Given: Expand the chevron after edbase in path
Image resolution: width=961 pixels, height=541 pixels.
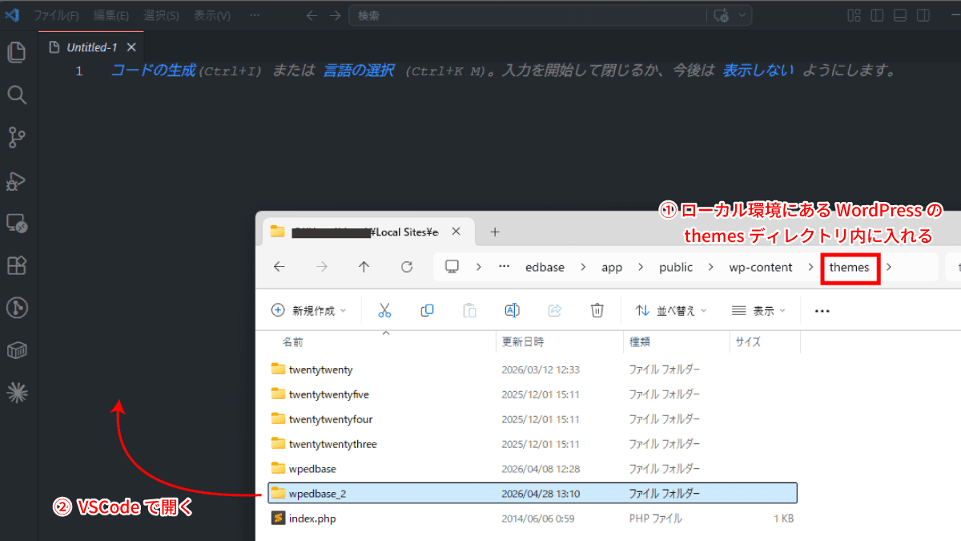Looking at the screenshot, I should pos(583,267).
